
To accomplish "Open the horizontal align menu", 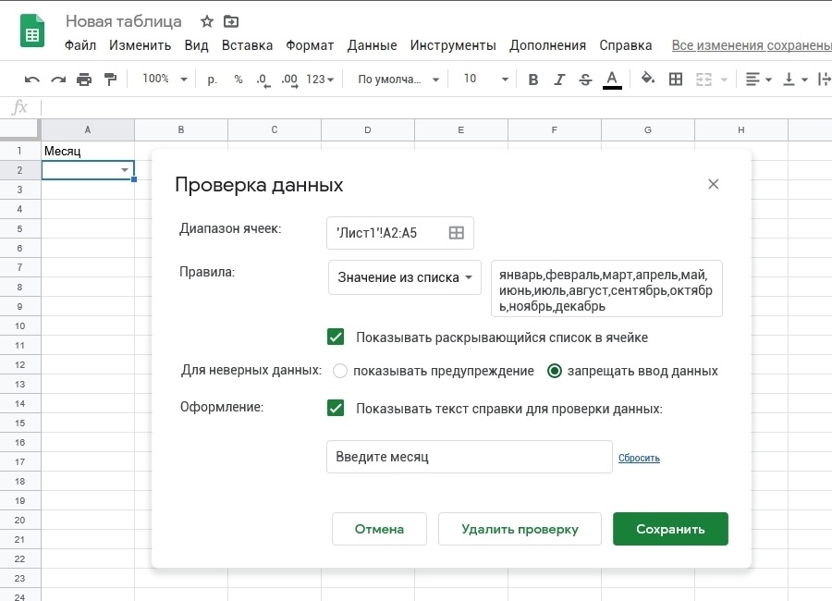I will pos(758,80).
